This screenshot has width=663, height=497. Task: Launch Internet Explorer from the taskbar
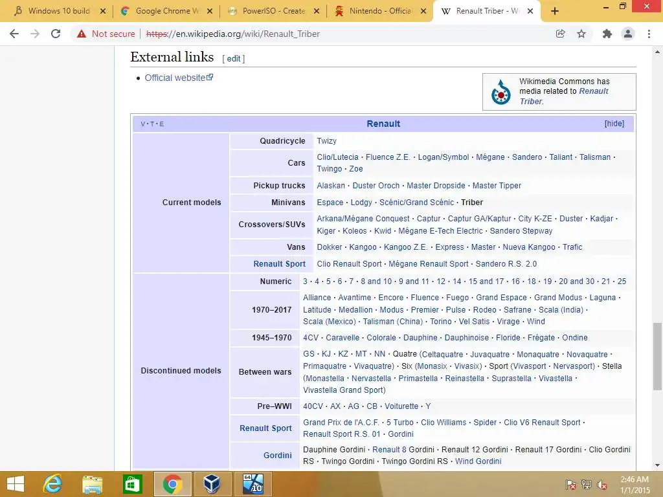coord(52,484)
